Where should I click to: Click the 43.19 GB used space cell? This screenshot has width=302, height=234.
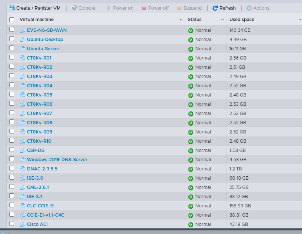238,224
